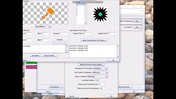The height and width of the screenshot is (99, 176).
Task: Click the Add Hitbox button
Action: tap(35, 56)
